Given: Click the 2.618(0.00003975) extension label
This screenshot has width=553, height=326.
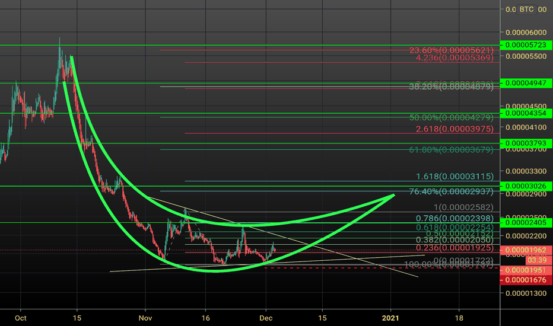Looking at the screenshot, I should coord(455,129).
